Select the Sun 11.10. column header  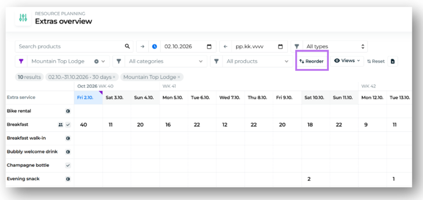344,97
